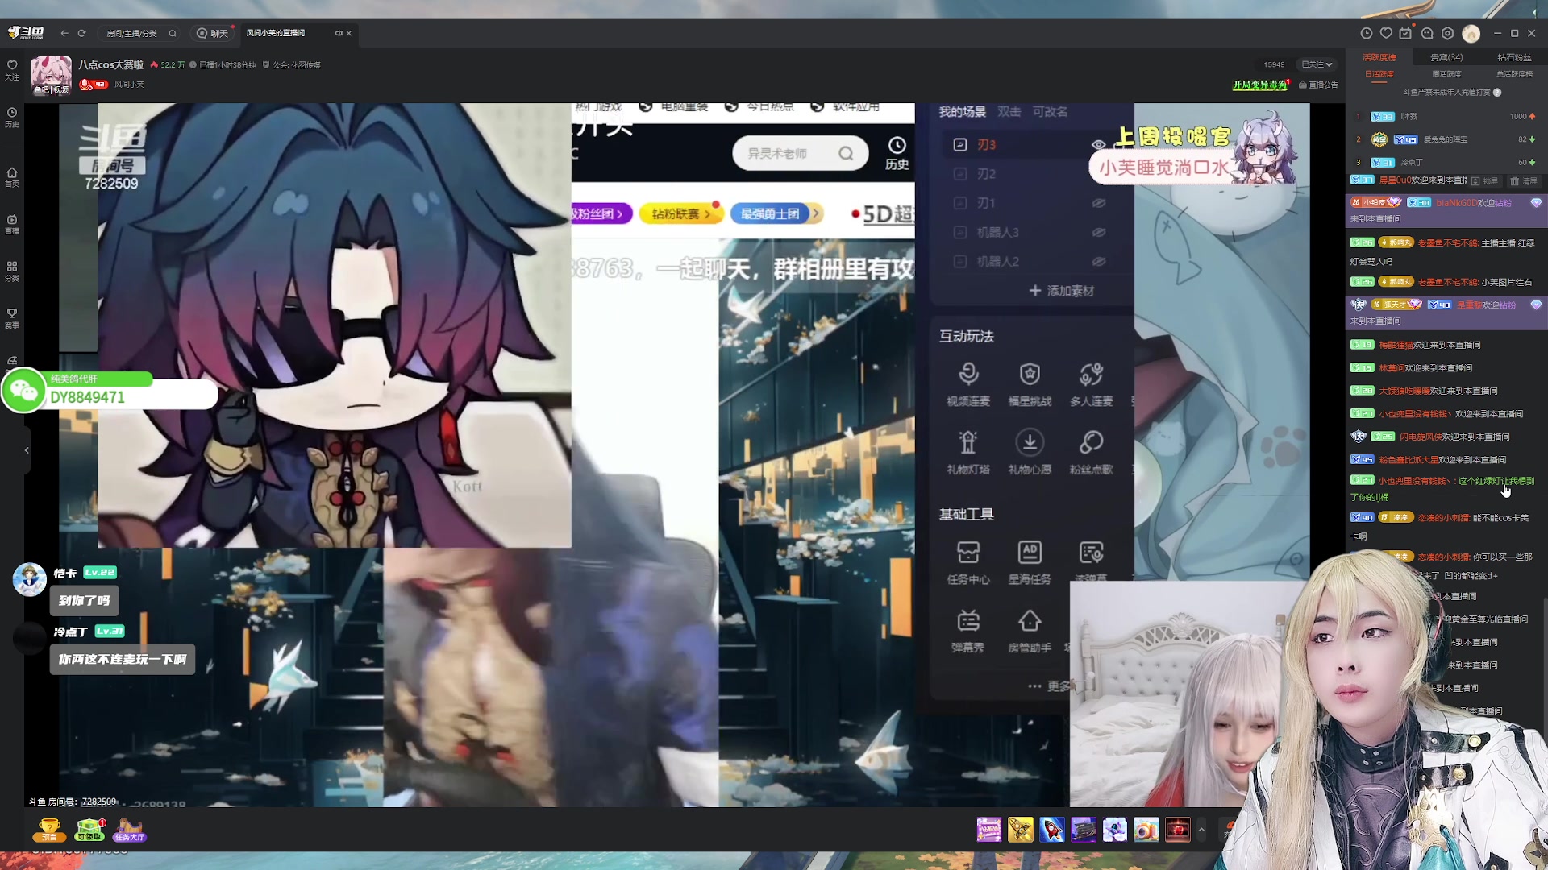
Task: Open the user avatar profile menu
Action: point(1471,33)
